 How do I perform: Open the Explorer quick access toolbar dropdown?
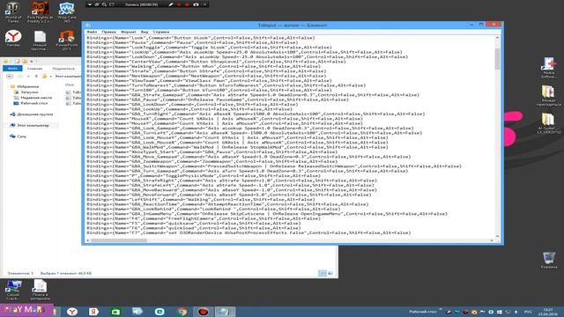(x=32, y=61)
